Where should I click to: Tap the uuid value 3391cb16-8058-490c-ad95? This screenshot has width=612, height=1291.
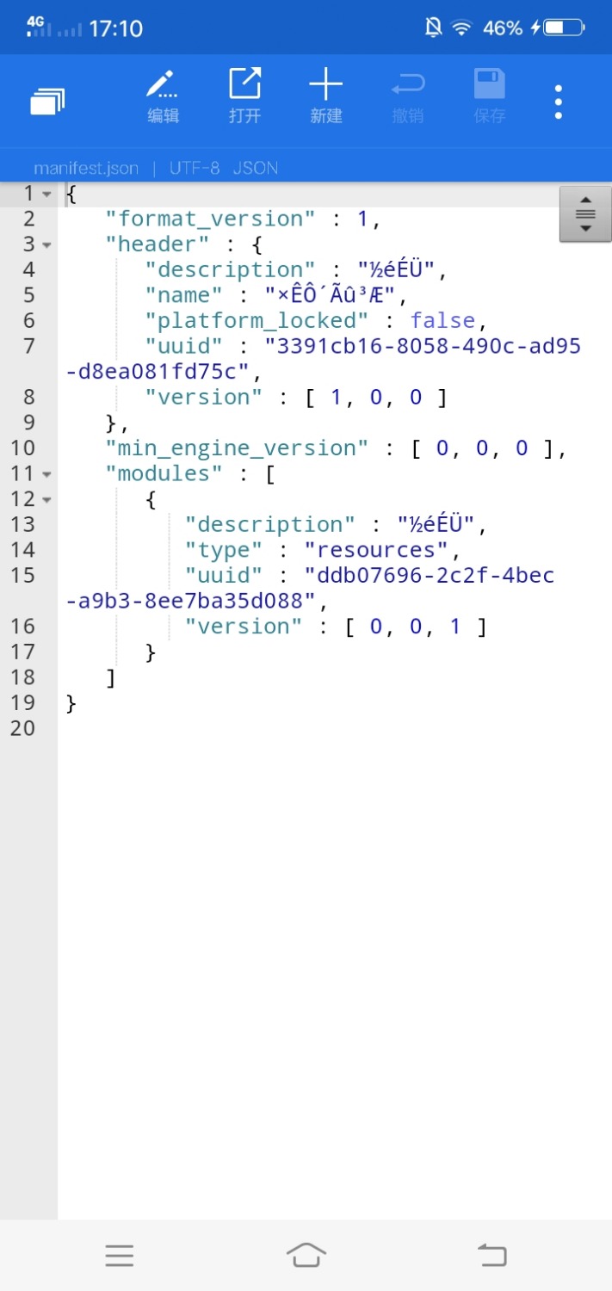click(423, 346)
